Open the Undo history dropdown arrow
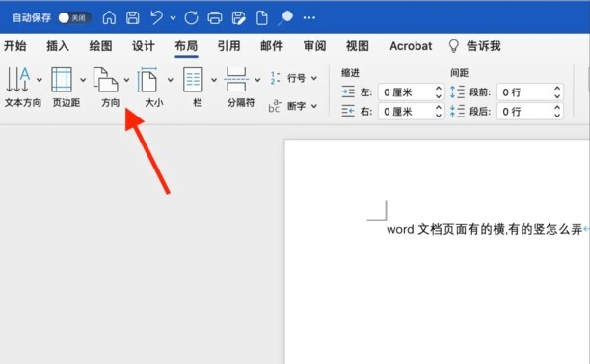Screen dimensions: 590x364 (173, 17)
